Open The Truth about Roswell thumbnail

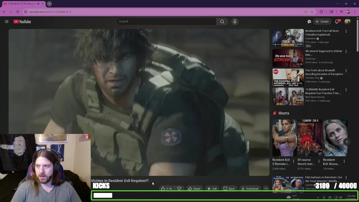[x=288, y=77]
